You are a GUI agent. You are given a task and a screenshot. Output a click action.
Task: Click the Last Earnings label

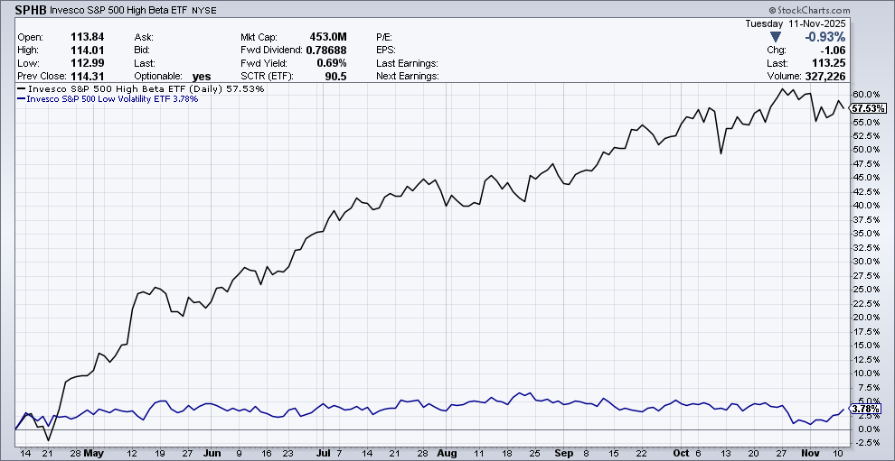click(407, 62)
